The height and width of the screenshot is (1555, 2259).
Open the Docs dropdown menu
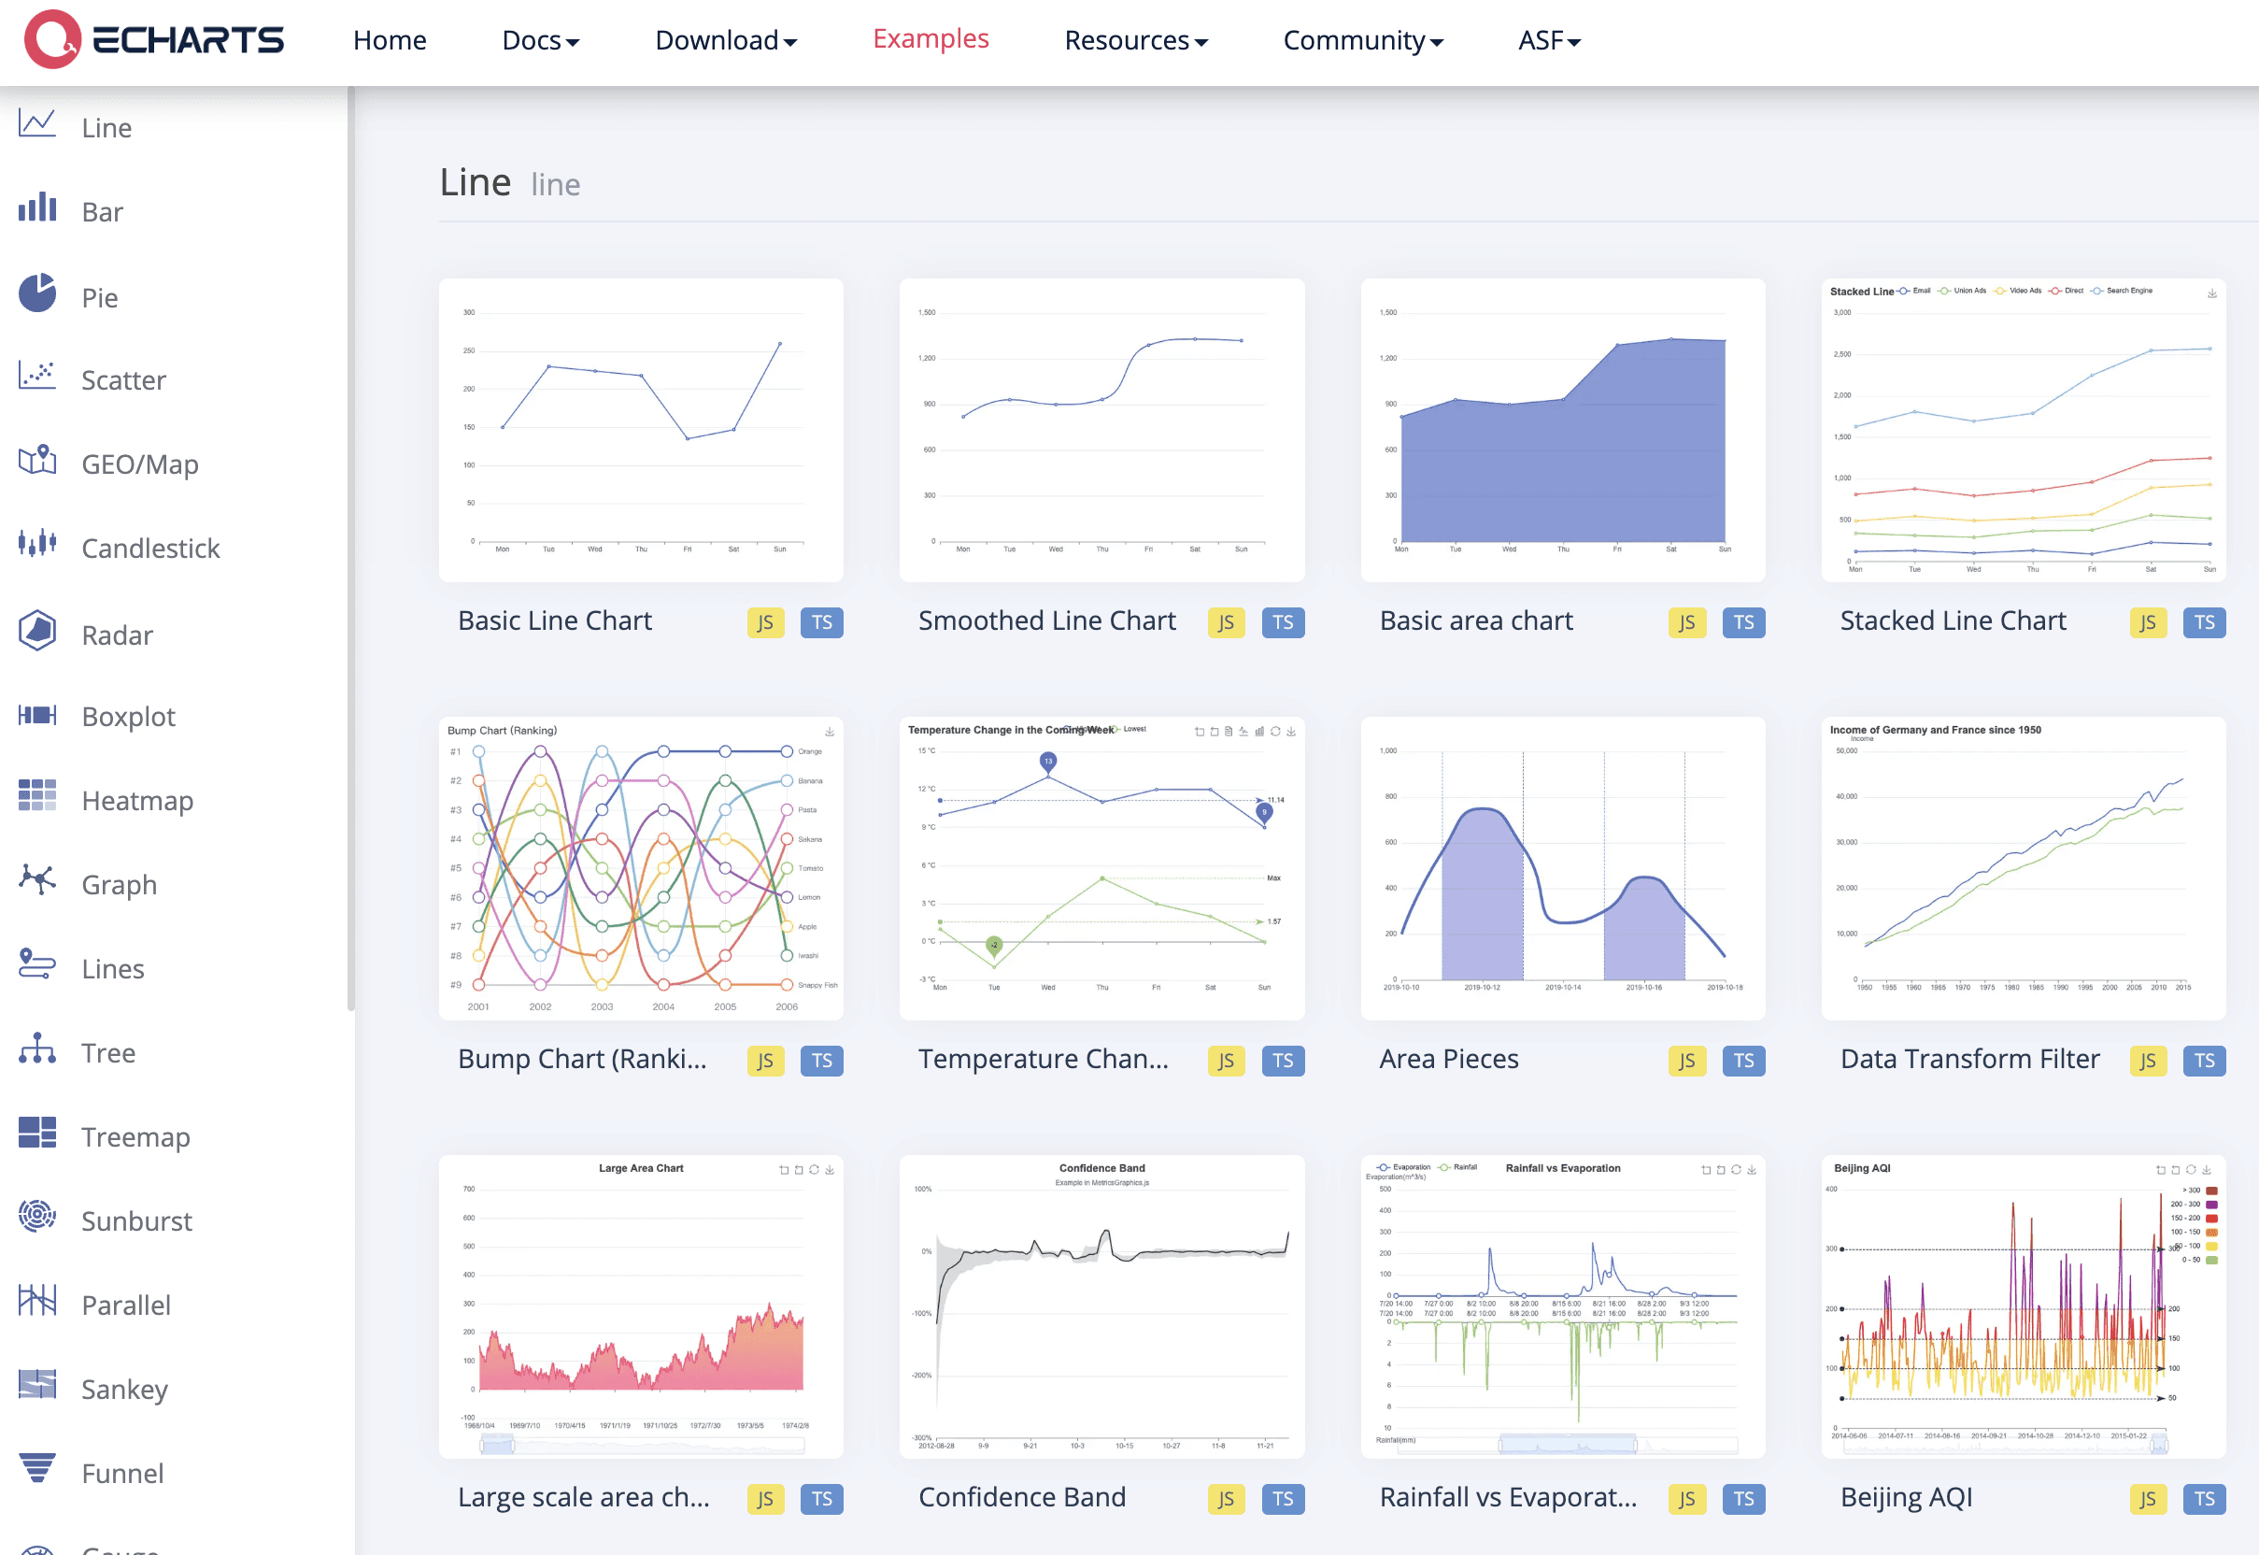[x=541, y=40]
